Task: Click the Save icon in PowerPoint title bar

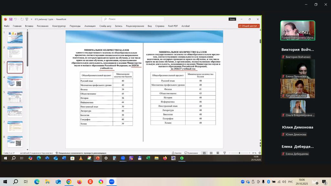Action: 11,19
